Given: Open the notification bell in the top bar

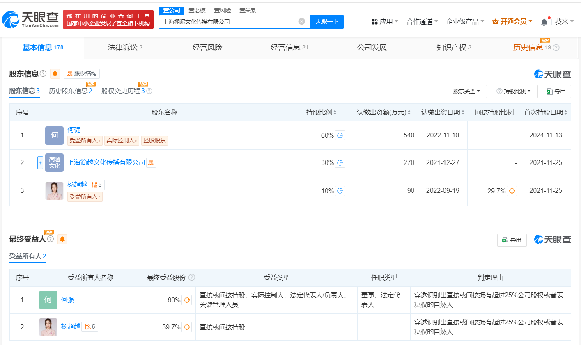Looking at the screenshot, I should click(x=544, y=22).
